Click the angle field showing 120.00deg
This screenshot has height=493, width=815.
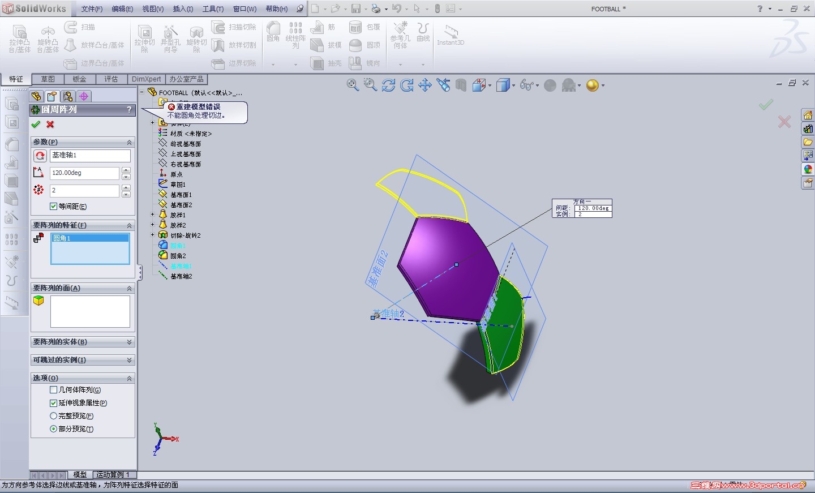pos(84,173)
